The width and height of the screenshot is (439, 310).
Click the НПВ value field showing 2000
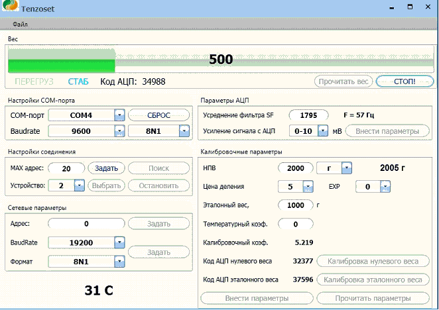294,168
